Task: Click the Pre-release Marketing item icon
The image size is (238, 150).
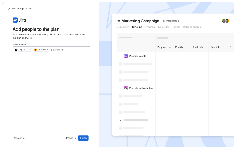Action: (x=126, y=88)
